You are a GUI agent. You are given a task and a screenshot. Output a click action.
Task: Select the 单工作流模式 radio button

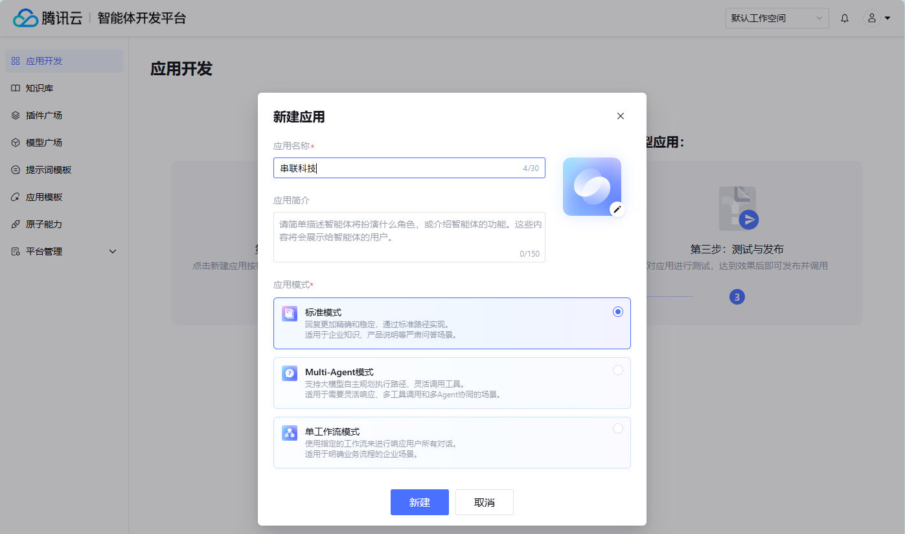pyautogui.click(x=618, y=428)
